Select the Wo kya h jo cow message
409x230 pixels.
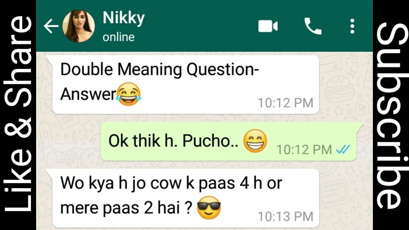(186, 198)
